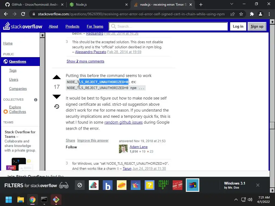Open Alessandro Pezzato's profile link
The height and width of the screenshot is (206, 275).
tap(91, 52)
